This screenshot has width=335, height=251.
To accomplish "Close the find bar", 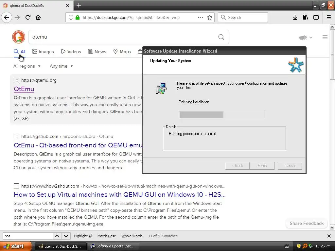I will (329, 236).
